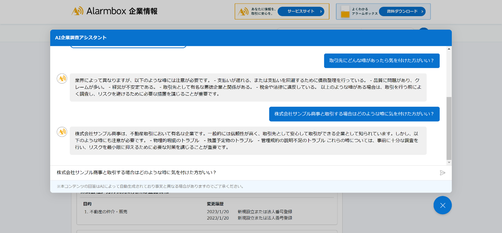Click the 変更履歴 heading

coord(215,204)
